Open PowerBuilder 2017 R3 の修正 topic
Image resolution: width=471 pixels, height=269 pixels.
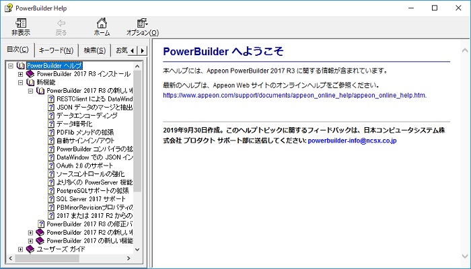(x=89, y=224)
